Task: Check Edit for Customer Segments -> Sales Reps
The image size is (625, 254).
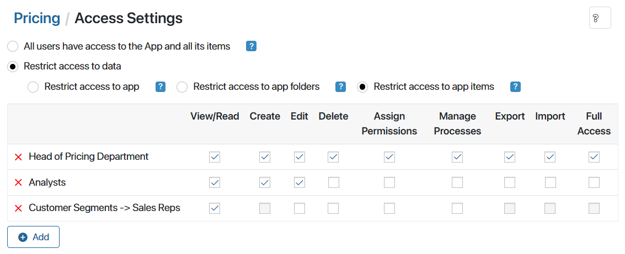Action: coord(300,208)
